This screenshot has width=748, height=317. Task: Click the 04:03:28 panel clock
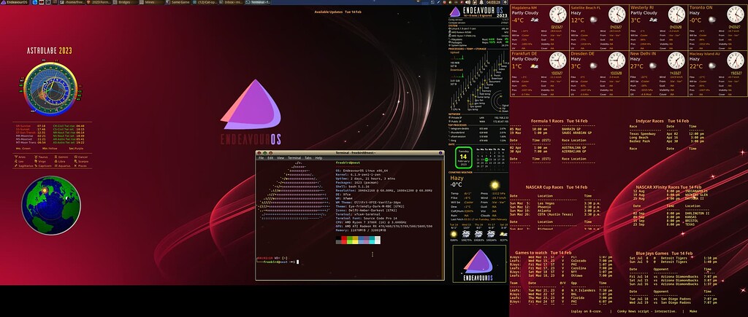493,2
